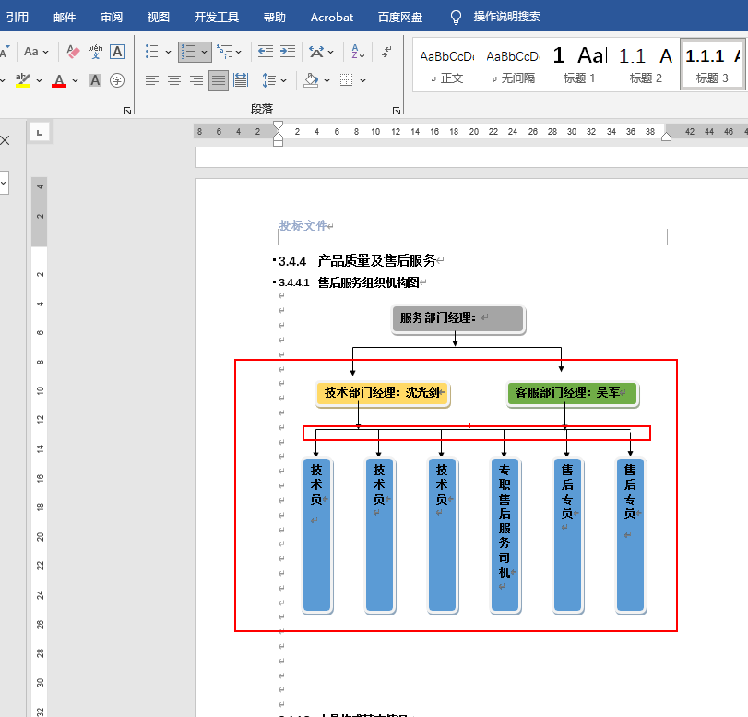The height and width of the screenshot is (717, 748).
Task: Center align text
Action: [174, 80]
